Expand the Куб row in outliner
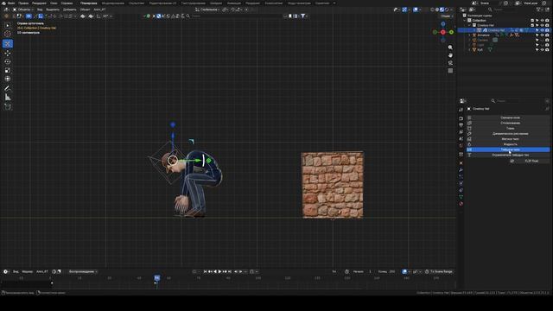 469,50
